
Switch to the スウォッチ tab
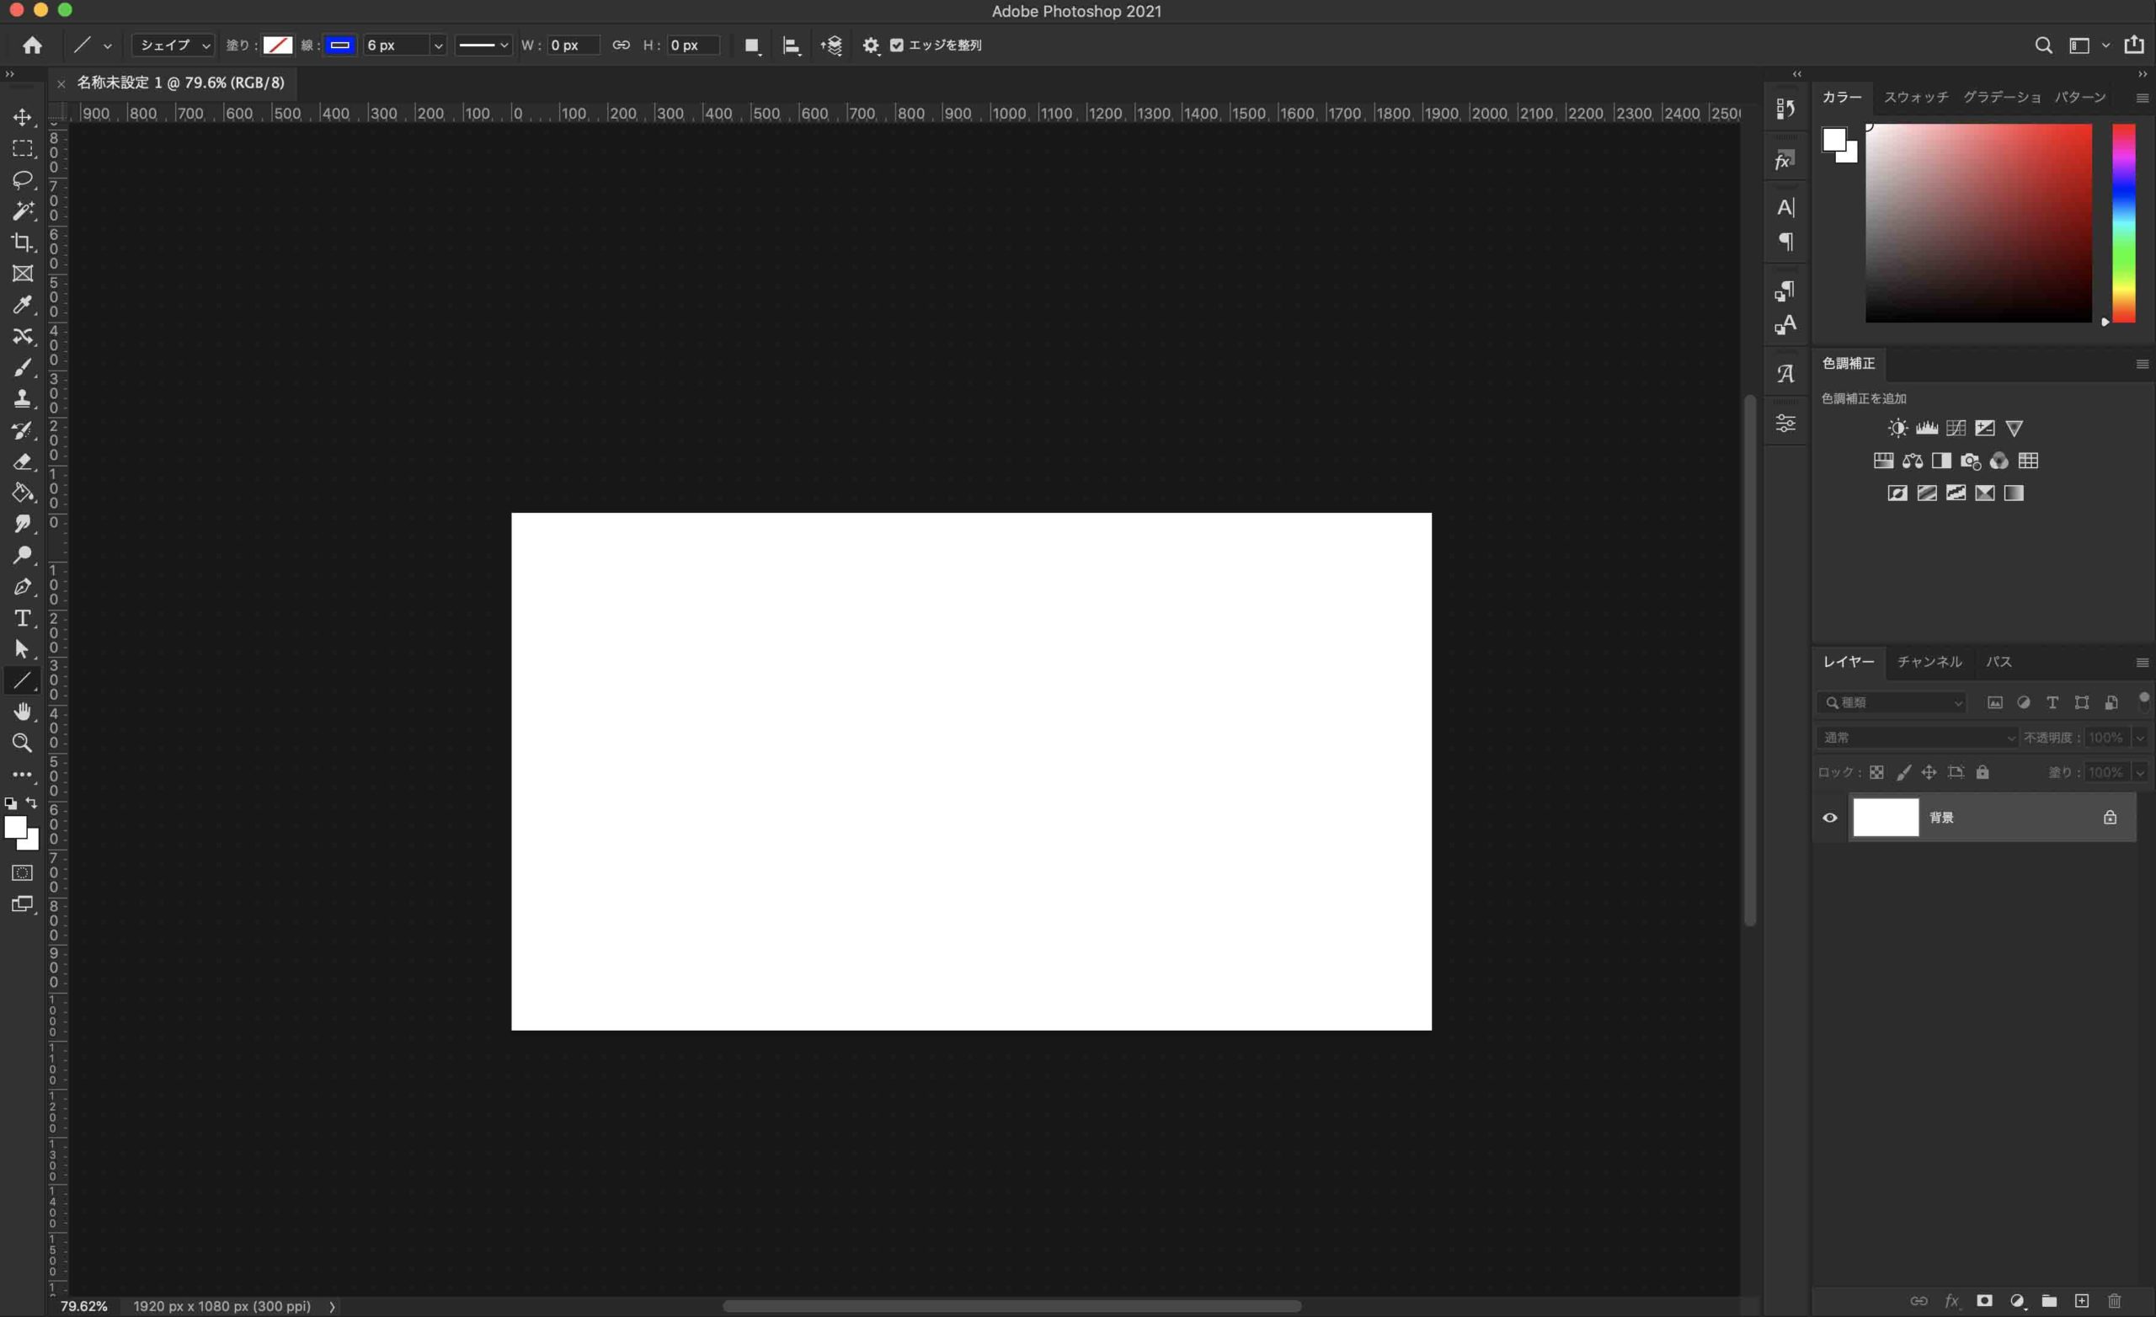click(x=1915, y=97)
